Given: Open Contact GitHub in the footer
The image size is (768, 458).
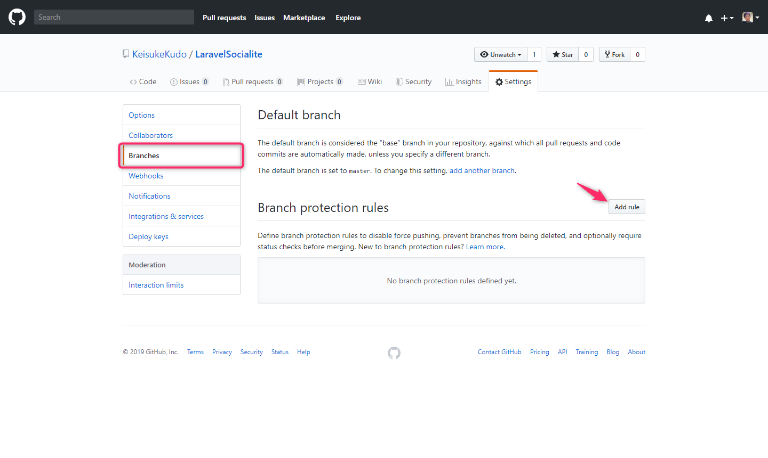Looking at the screenshot, I should click(500, 352).
